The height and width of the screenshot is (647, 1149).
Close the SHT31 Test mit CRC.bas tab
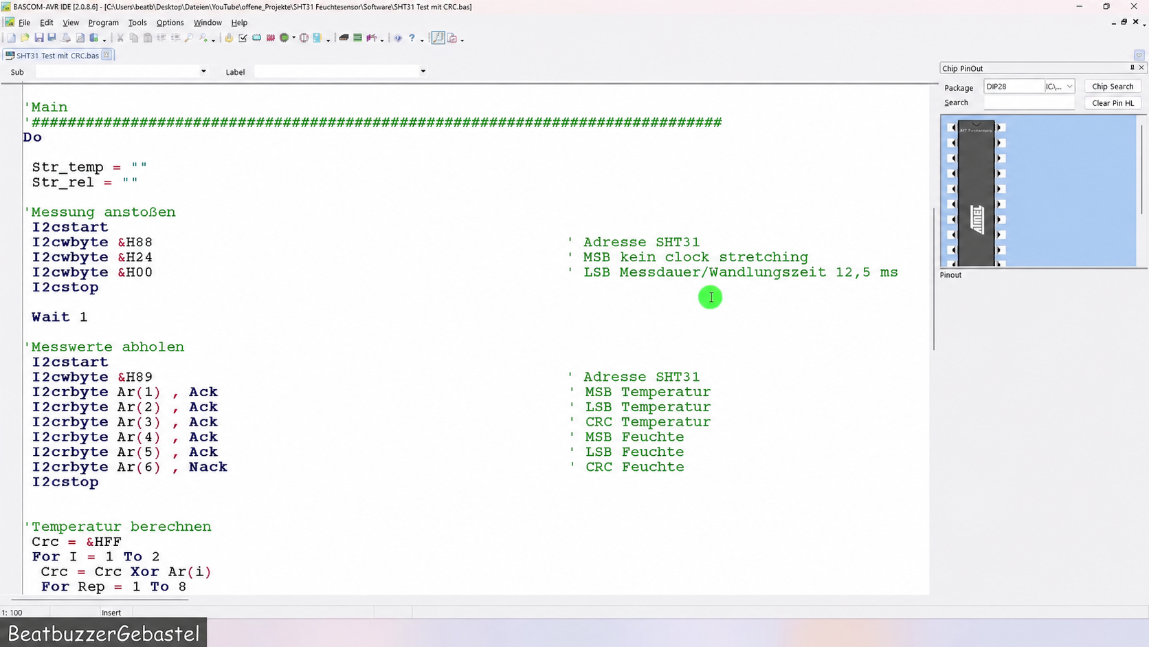(x=107, y=55)
